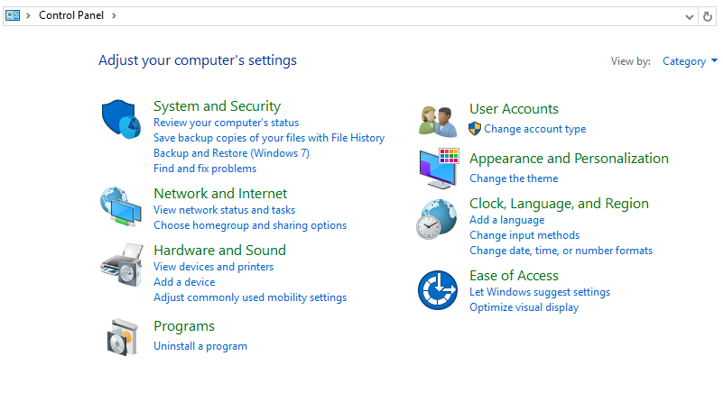723x411 pixels.
Task: Click the Programs disc box icon
Action: pos(120,337)
